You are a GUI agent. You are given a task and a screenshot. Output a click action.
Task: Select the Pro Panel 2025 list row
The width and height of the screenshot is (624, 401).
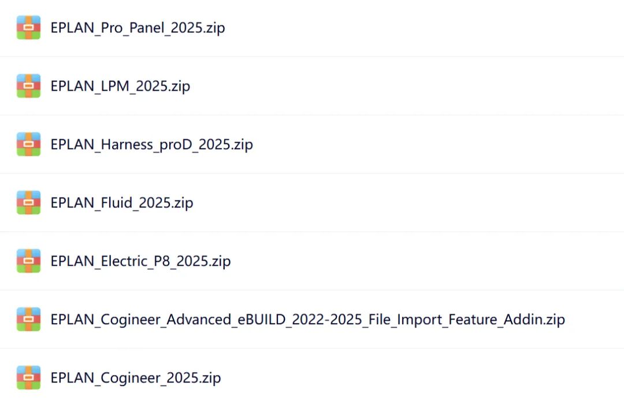point(404,28)
